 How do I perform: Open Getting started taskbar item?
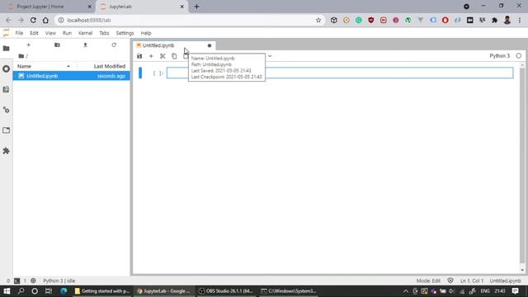[x=102, y=291]
